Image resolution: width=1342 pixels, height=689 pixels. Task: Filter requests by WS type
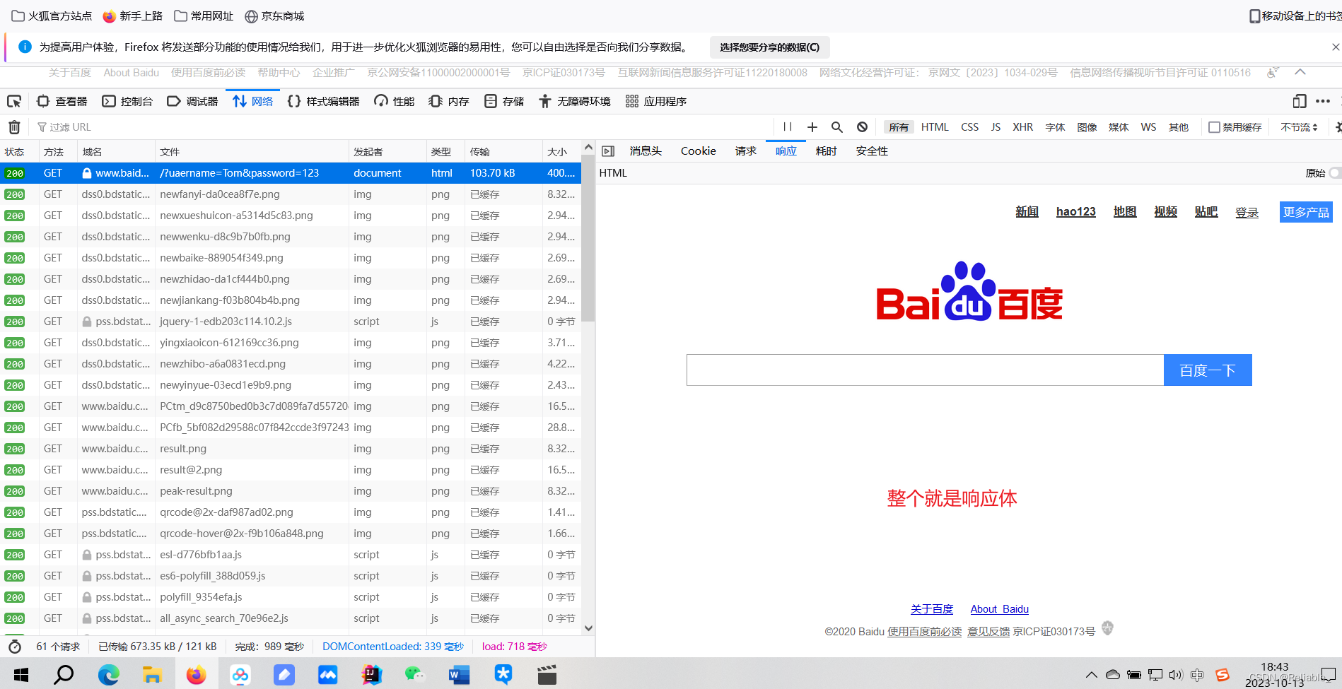[x=1149, y=127]
